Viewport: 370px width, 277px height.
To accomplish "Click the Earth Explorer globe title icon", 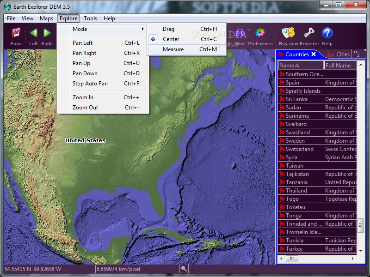I will pyautogui.click(x=7, y=6).
